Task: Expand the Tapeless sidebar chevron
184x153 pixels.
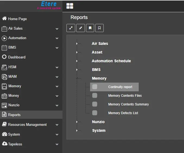Action: tap(57, 144)
